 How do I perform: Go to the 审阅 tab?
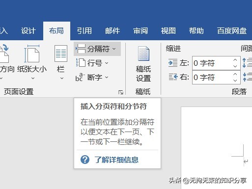(140, 31)
